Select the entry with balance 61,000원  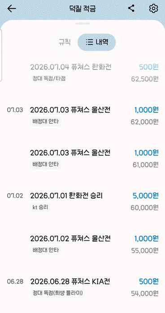(x=94, y=159)
